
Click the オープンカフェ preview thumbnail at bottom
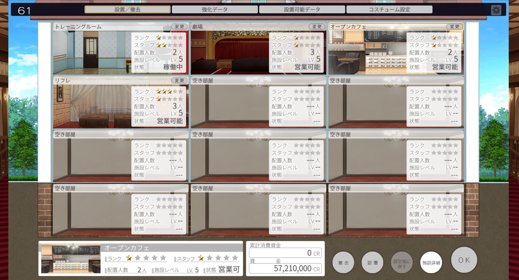point(71,258)
